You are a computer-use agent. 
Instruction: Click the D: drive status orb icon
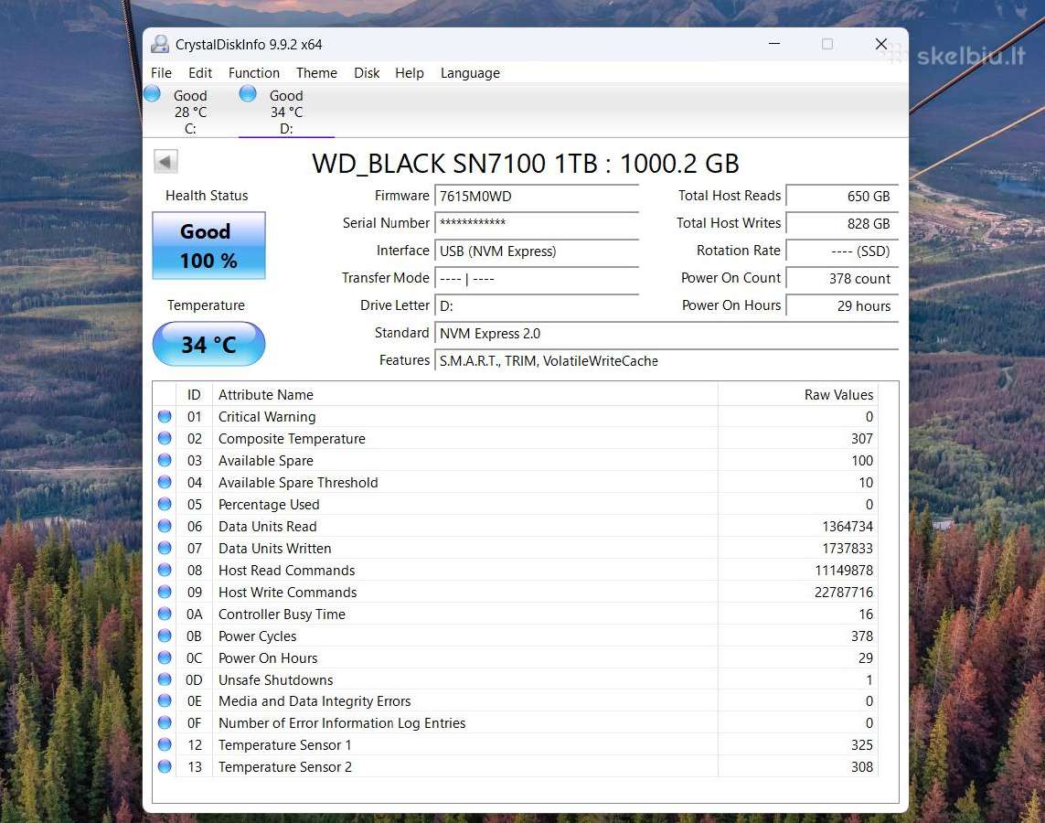tap(248, 93)
